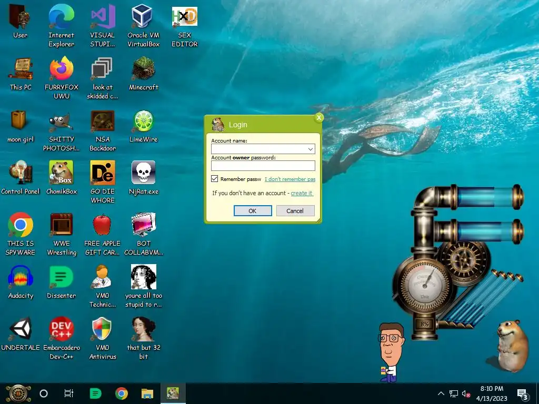Select the FREE APPLE GIFT CAR... apple icon
Viewport: 539px width, 404px height.
102,234
